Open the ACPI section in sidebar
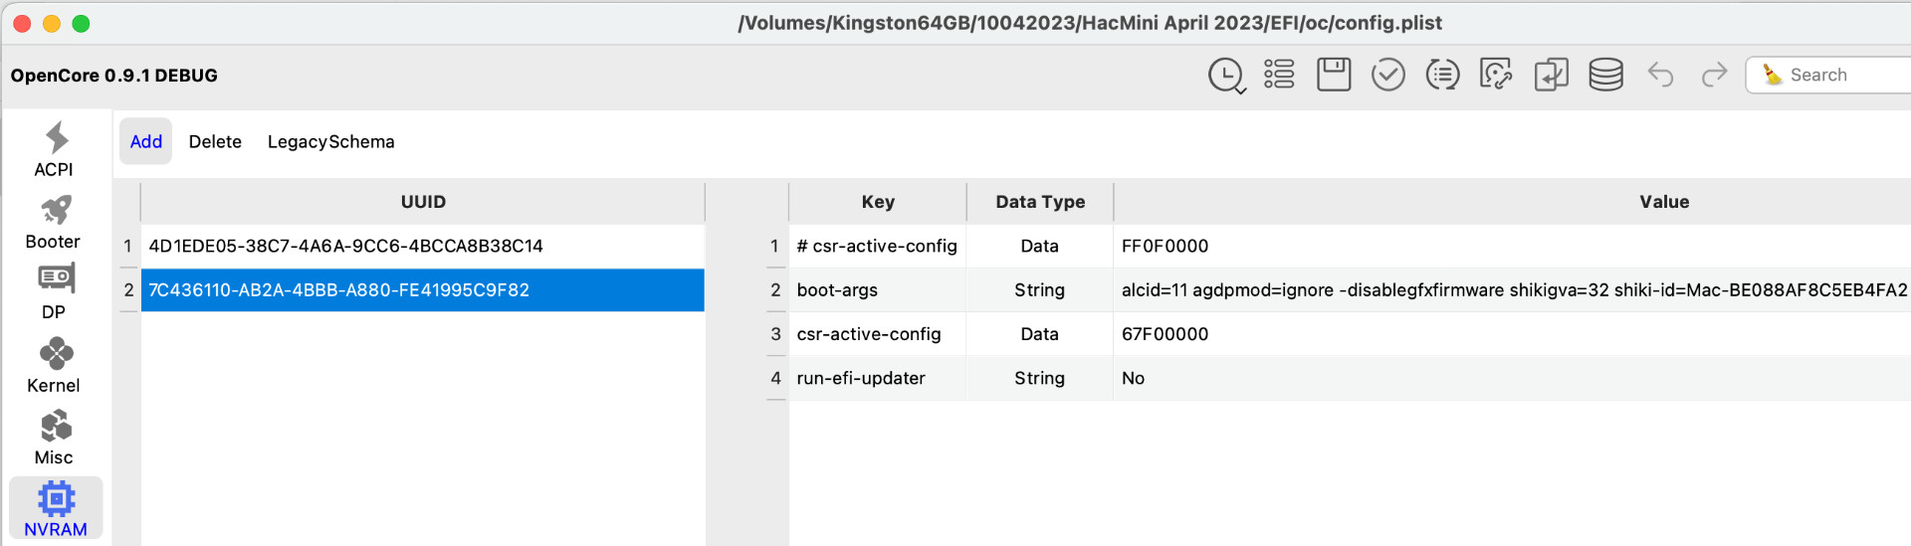This screenshot has width=1911, height=546. (55, 149)
